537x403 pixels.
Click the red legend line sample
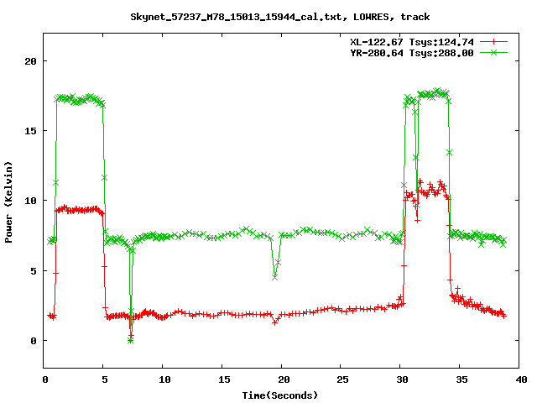[493, 42]
